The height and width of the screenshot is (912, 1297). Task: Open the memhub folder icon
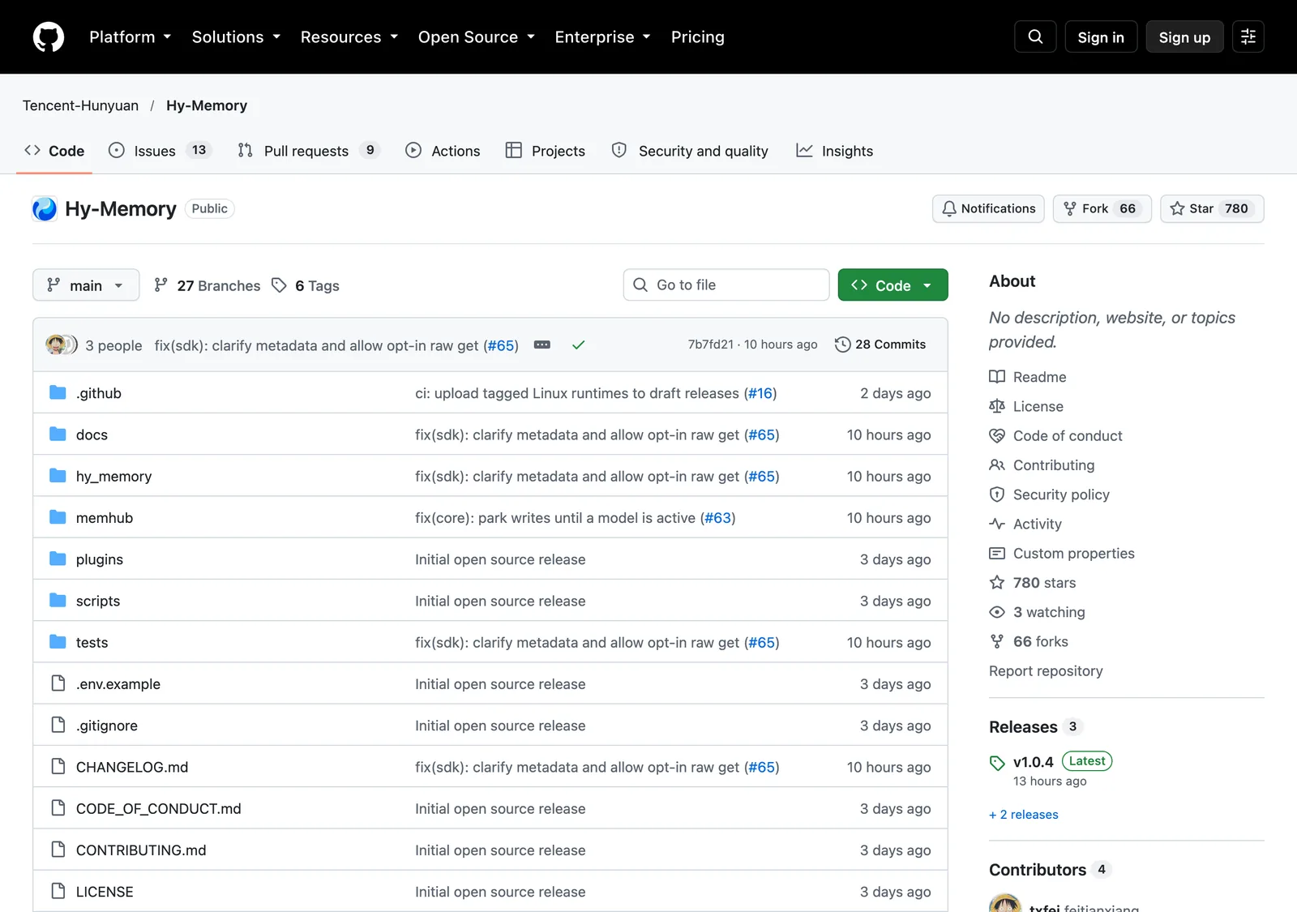[58, 517]
